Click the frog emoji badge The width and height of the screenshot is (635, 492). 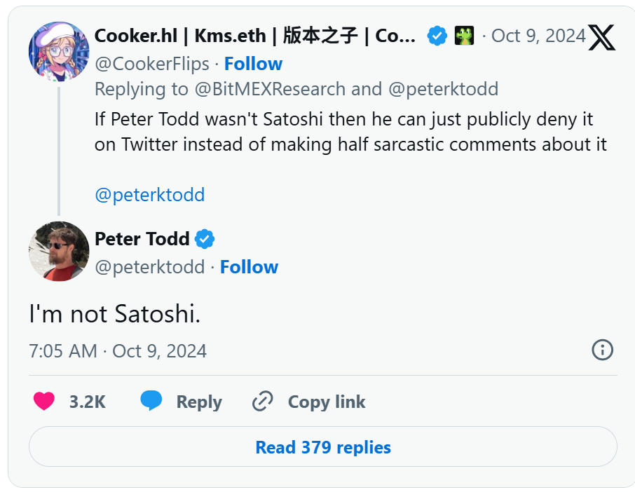click(464, 36)
